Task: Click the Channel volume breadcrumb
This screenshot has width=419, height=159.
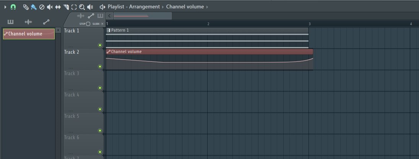Action: coord(185,6)
